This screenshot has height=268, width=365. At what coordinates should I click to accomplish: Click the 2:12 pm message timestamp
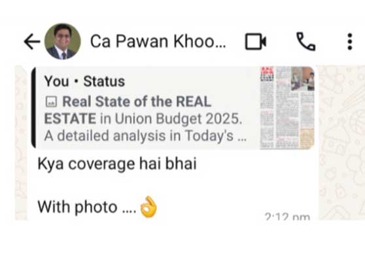(287, 216)
